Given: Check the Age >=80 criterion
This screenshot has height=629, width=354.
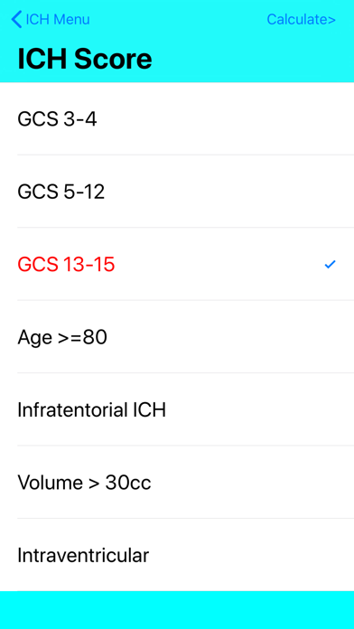Looking at the screenshot, I should tap(177, 336).
